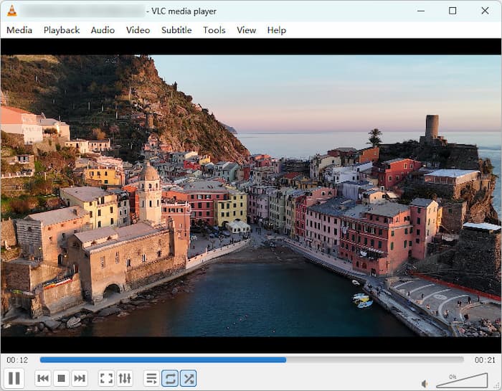
Task: Open extended settings and effects
Action: click(125, 378)
